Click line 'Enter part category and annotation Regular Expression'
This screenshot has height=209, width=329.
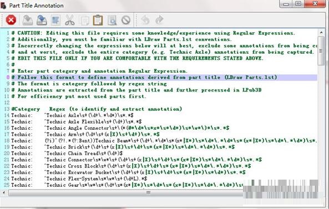click(x=99, y=71)
